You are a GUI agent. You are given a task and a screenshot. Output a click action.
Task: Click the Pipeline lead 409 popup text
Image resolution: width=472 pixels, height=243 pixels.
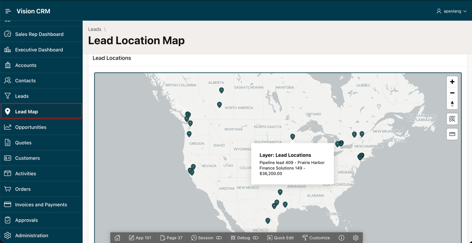pyautogui.click(x=292, y=168)
